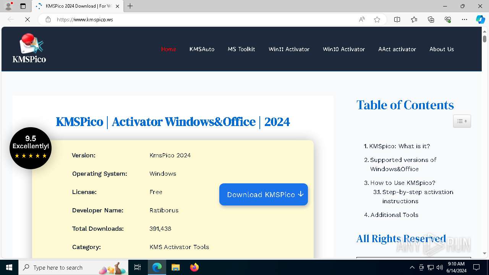Click the address bar URL
Viewport: 489px width, 275px height.
(85, 19)
